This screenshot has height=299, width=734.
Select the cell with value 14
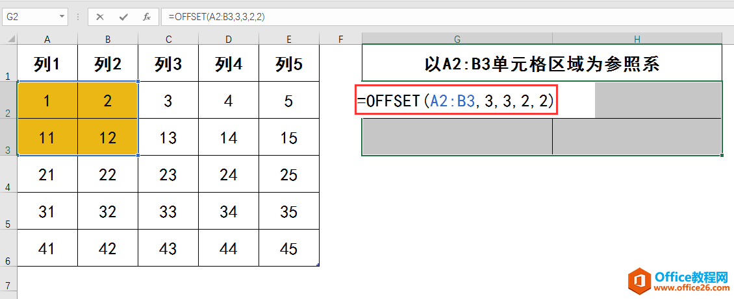click(229, 137)
